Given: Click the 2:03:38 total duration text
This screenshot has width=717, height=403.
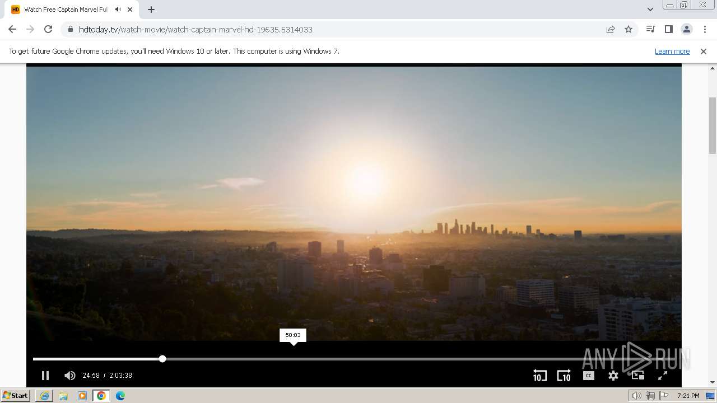Looking at the screenshot, I should (x=120, y=376).
